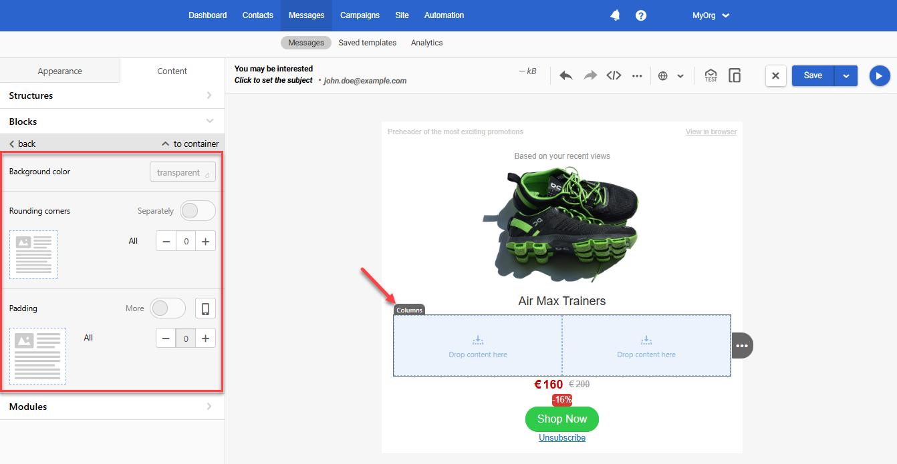897x464 pixels.
Task: Click the Save button
Action: (x=813, y=75)
